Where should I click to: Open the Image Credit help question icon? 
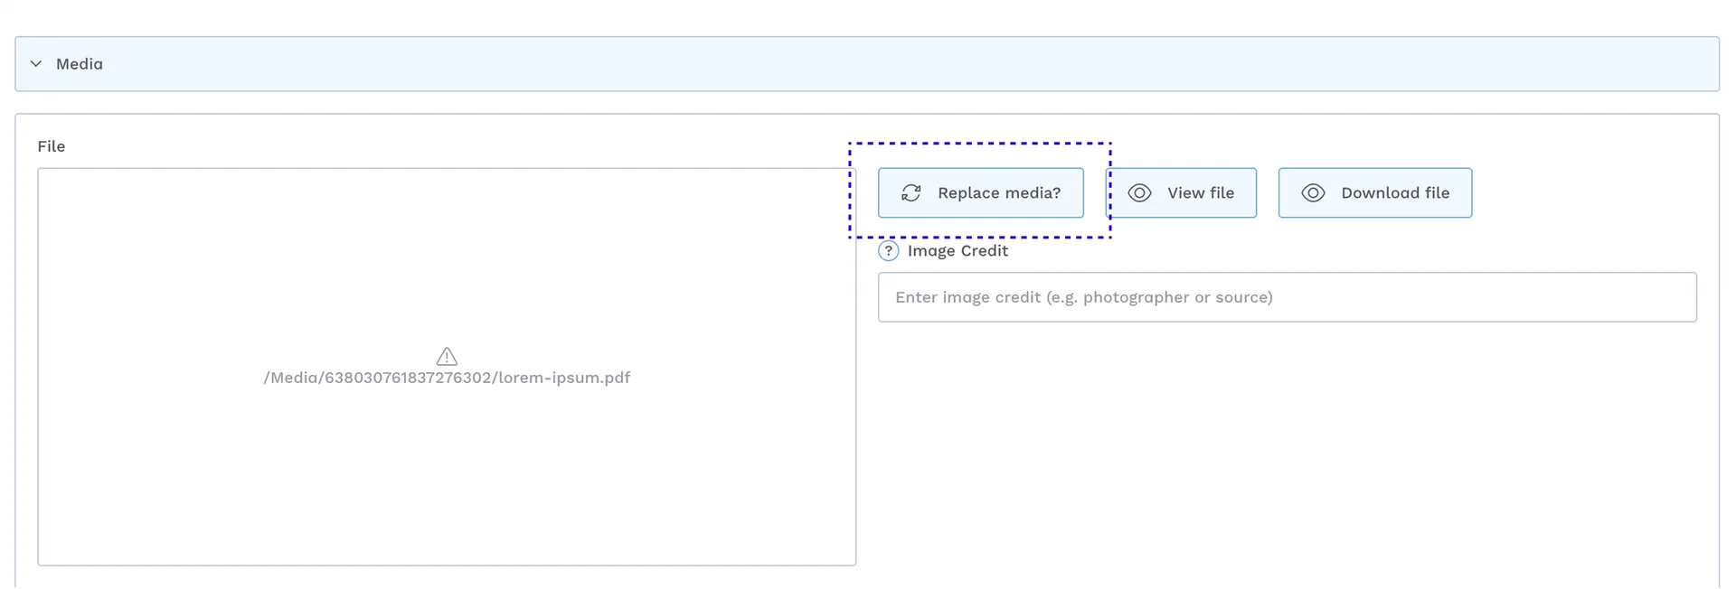pos(888,251)
